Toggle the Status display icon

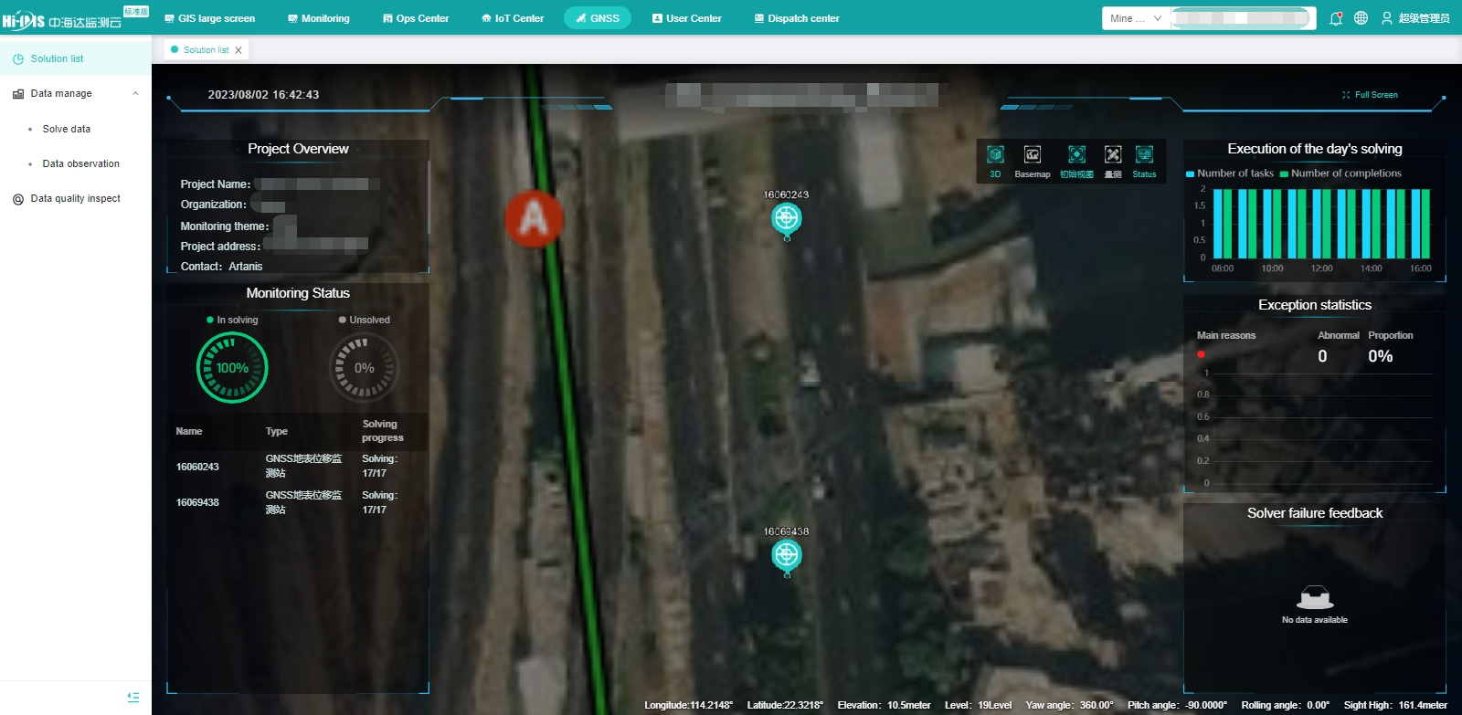click(1144, 154)
